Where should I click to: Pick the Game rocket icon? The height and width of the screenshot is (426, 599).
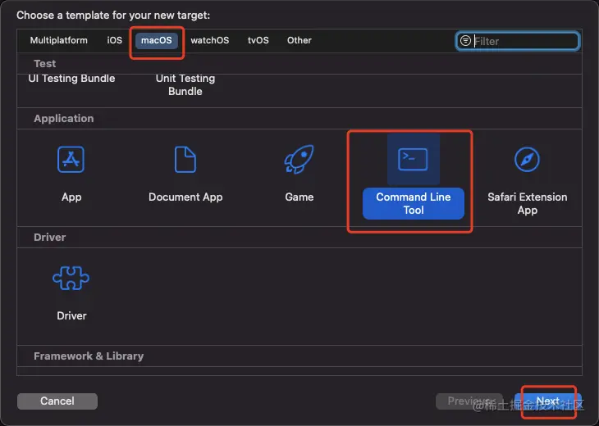299,159
